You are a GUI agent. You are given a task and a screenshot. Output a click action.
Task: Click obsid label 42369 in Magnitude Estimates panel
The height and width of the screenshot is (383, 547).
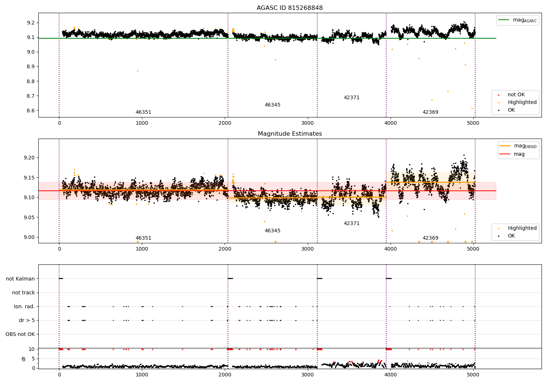pos(430,238)
